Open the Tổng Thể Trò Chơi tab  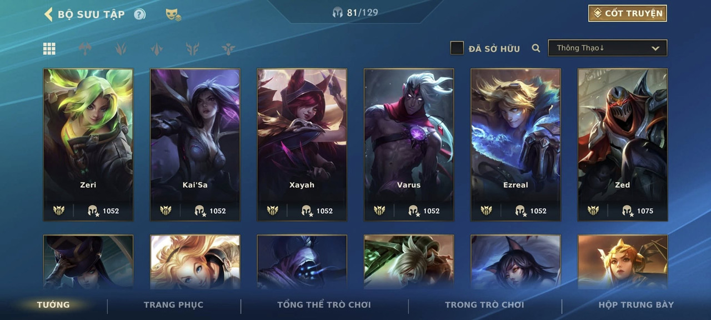tap(324, 304)
